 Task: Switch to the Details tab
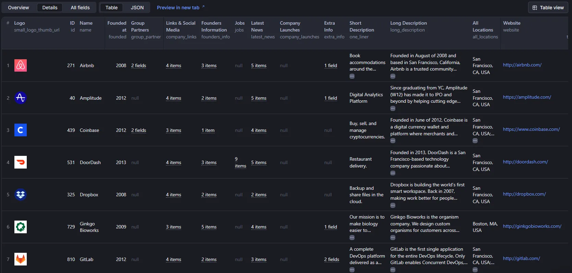[x=50, y=8]
